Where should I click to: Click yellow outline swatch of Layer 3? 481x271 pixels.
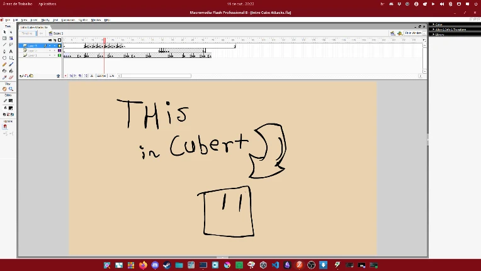[60, 46]
